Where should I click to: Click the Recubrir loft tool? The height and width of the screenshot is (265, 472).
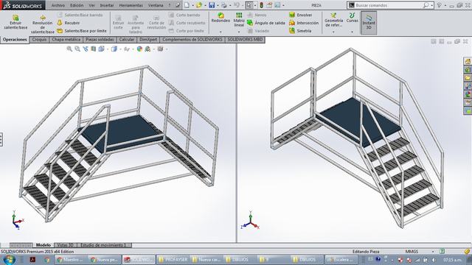coord(69,23)
